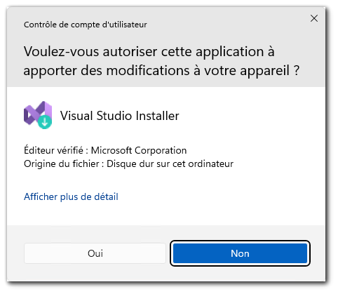The image size is (338, 294).
Task: Click the apporter des modifications heading line
Action: coord(161,71)
